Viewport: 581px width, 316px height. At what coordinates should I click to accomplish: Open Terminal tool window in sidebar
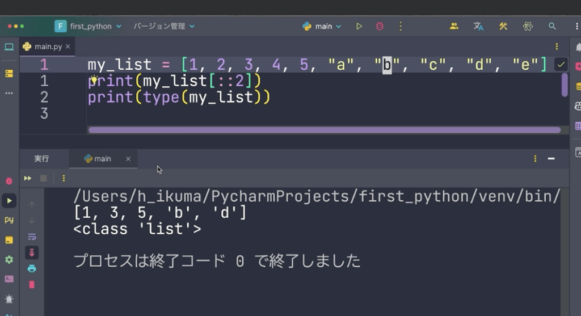9,279
